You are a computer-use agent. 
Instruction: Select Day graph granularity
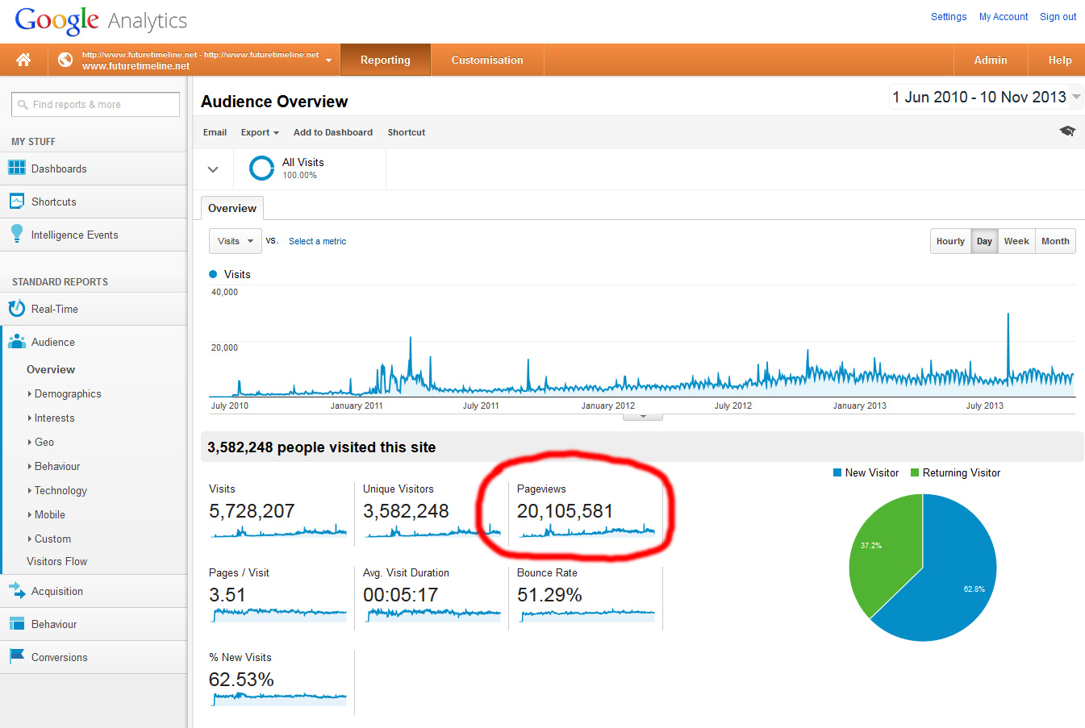click(984, 241)
